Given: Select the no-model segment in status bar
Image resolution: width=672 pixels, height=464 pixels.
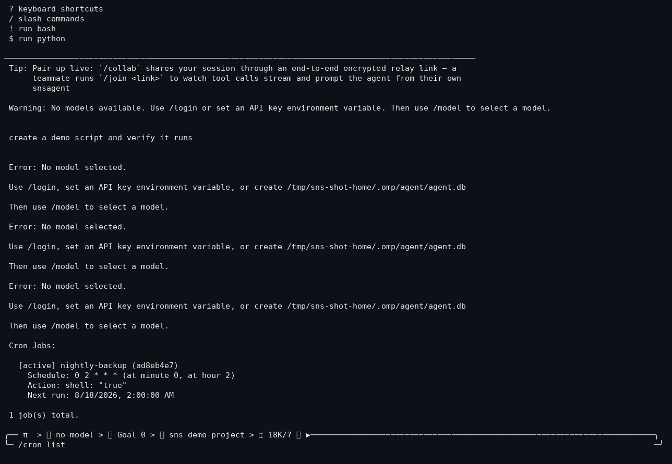Looking at the screenshot, I should point(75,435).
